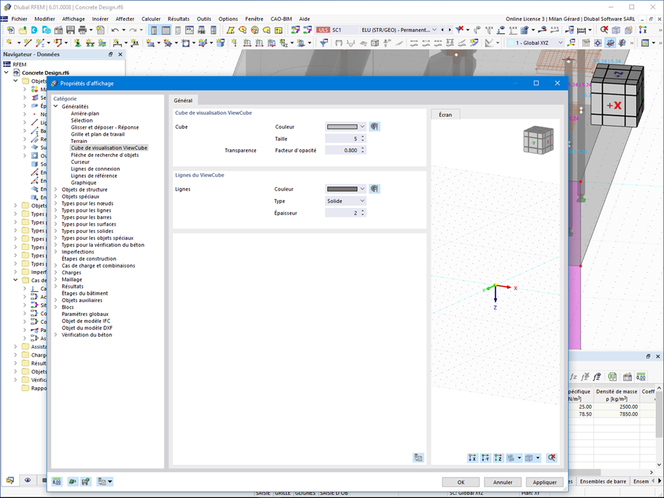Open file with the folder icon
The height and width of the screenshot is (498, 664).
point(22,30)
